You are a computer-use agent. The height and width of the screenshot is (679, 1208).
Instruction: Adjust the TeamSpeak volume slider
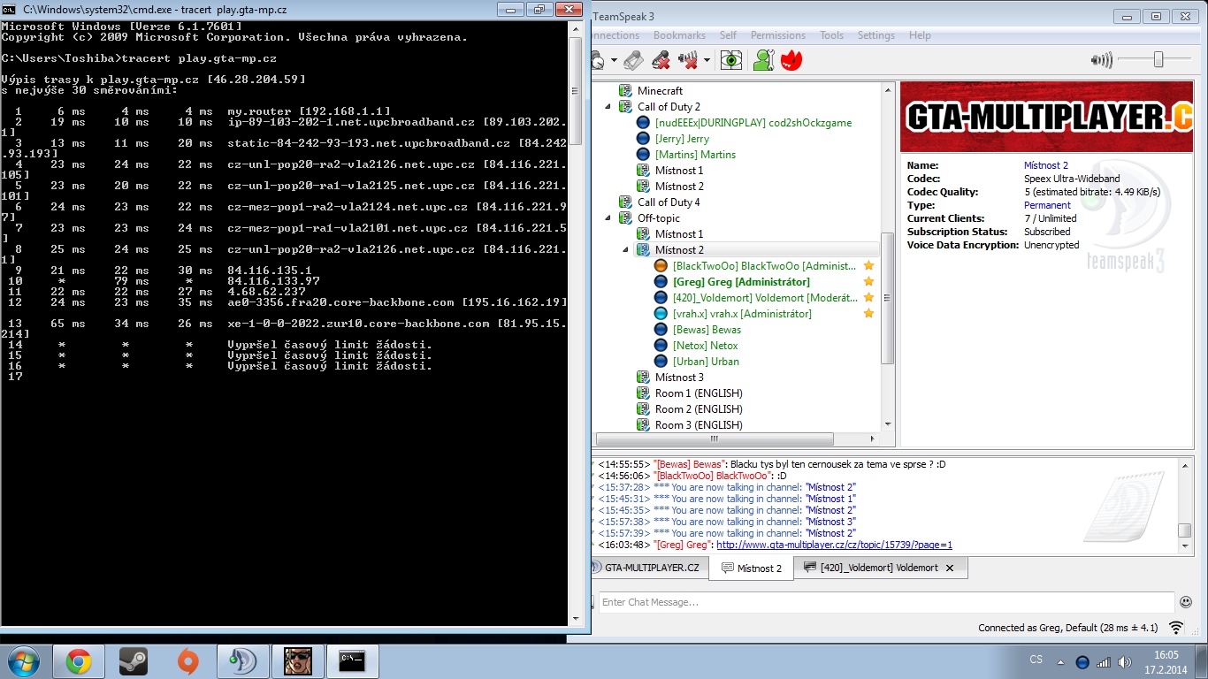coord(1158,60)
